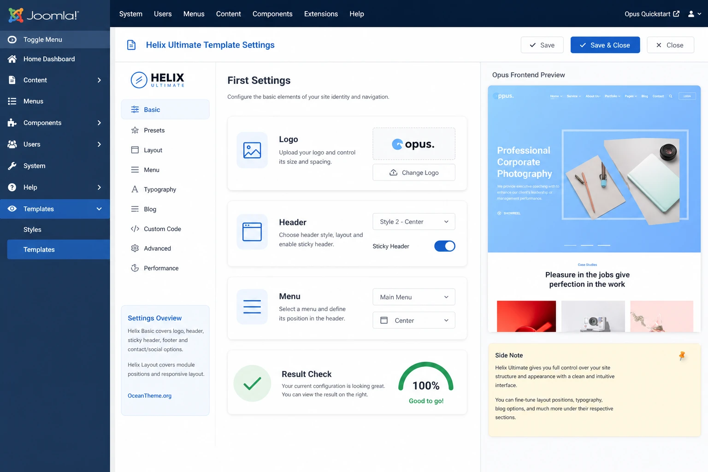Open the Help top menu
This screenshot has width=708, height=472.
point(357,14)
